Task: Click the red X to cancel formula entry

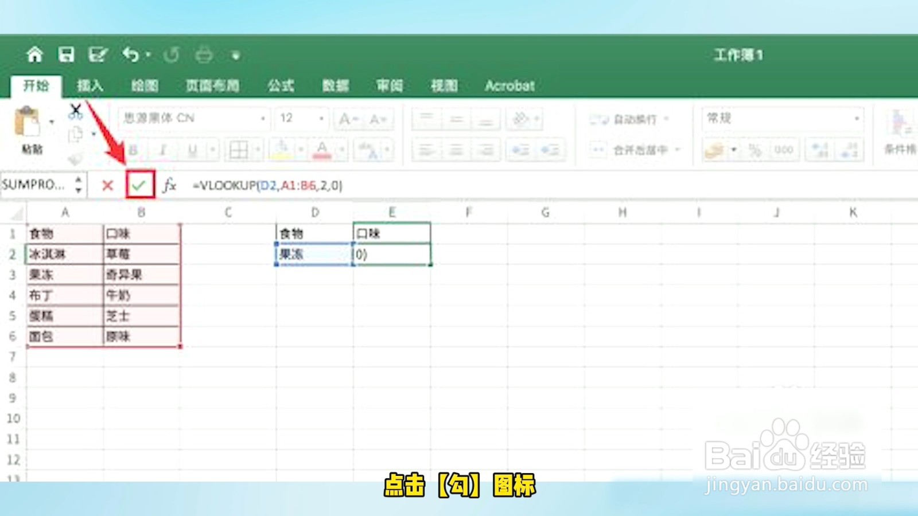Action: click(x=107, y=185)
